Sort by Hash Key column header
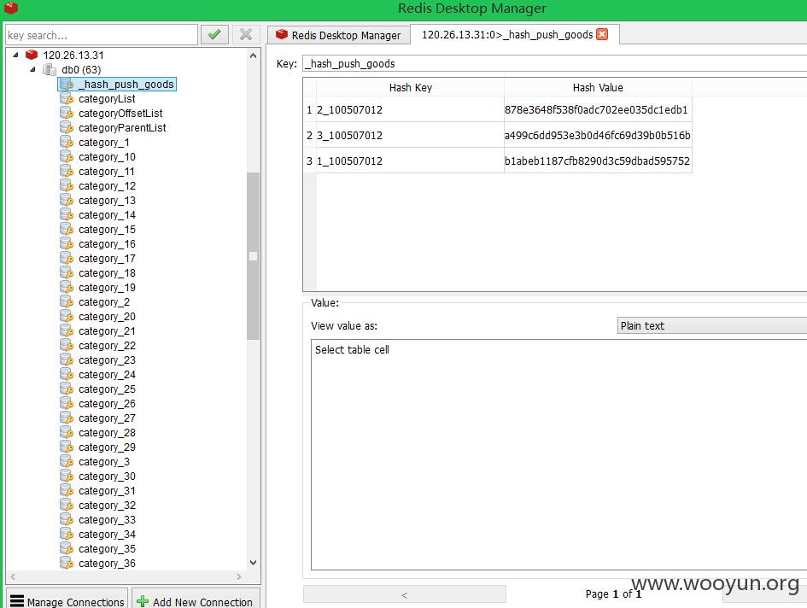 coord(410,87)
